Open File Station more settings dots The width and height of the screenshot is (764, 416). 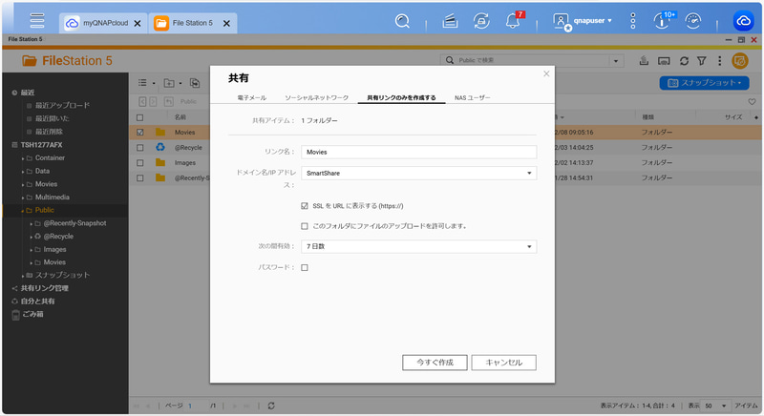[720, 61]
